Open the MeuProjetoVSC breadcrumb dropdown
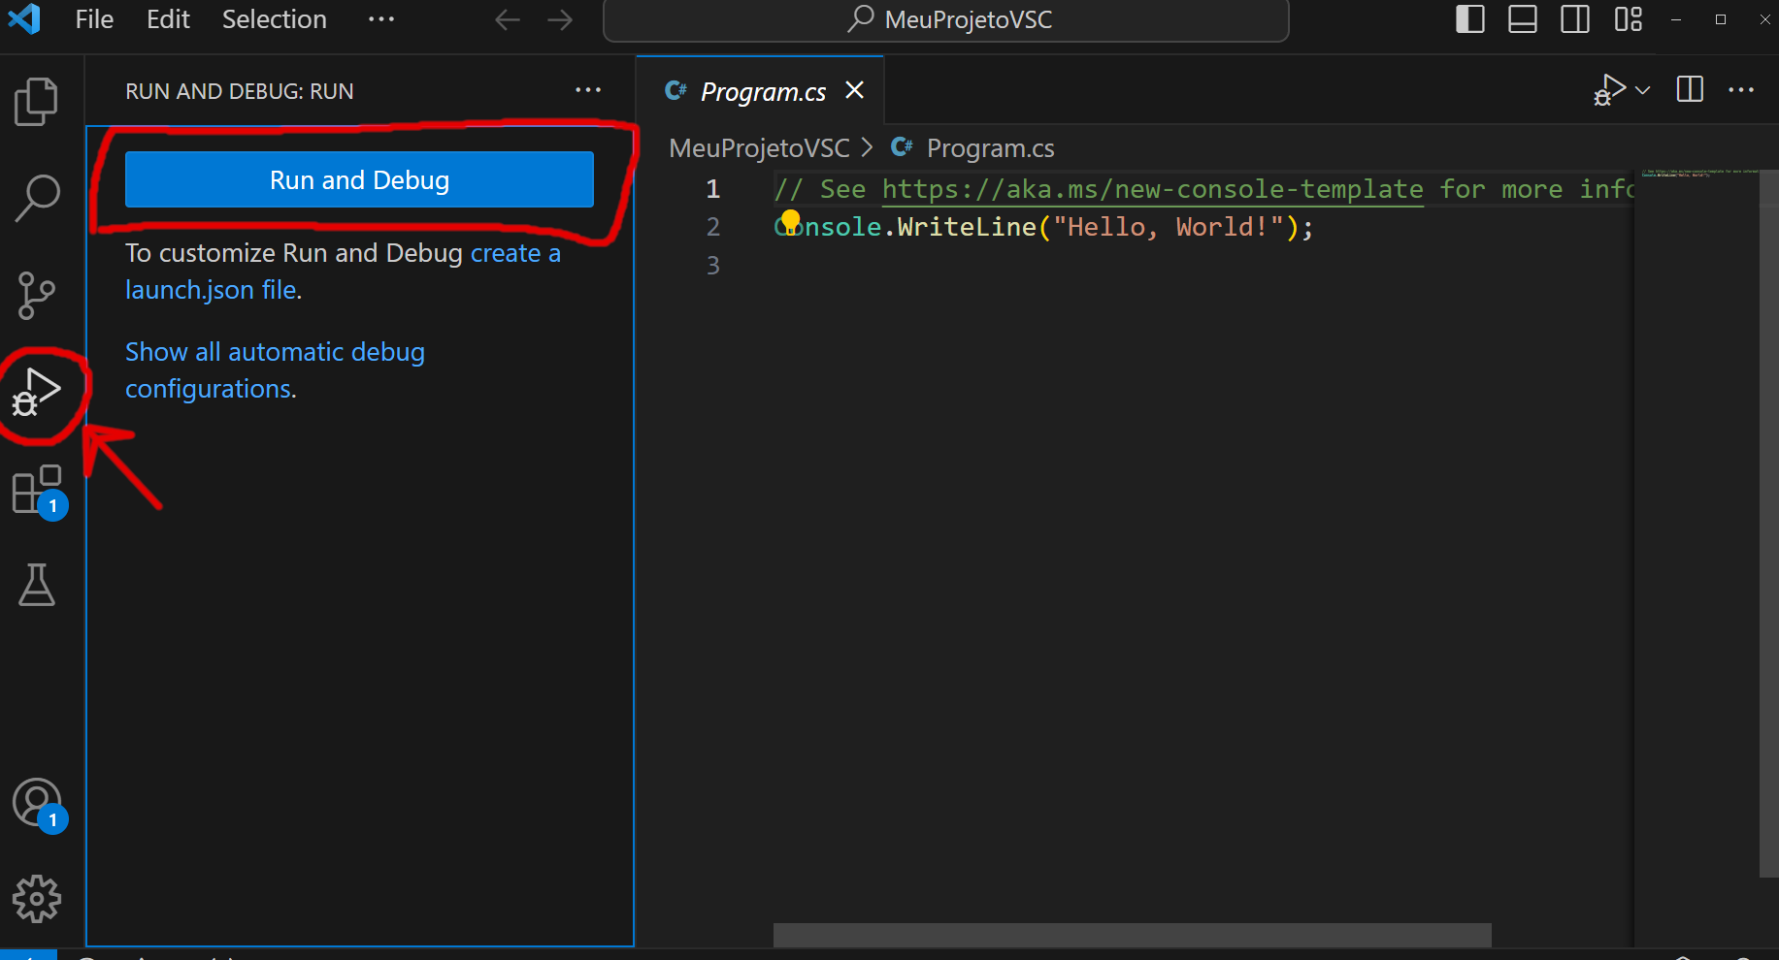This screenshot has height=960, width=1779. pos(759,147)
